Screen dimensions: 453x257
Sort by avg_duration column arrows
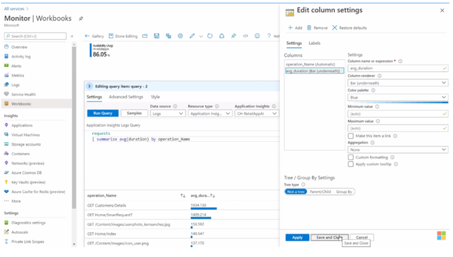coord(213,195)
